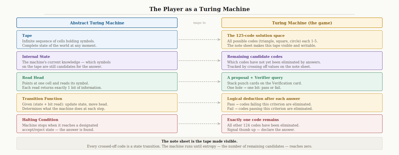Select the Halting Condition card

point(97,124)
